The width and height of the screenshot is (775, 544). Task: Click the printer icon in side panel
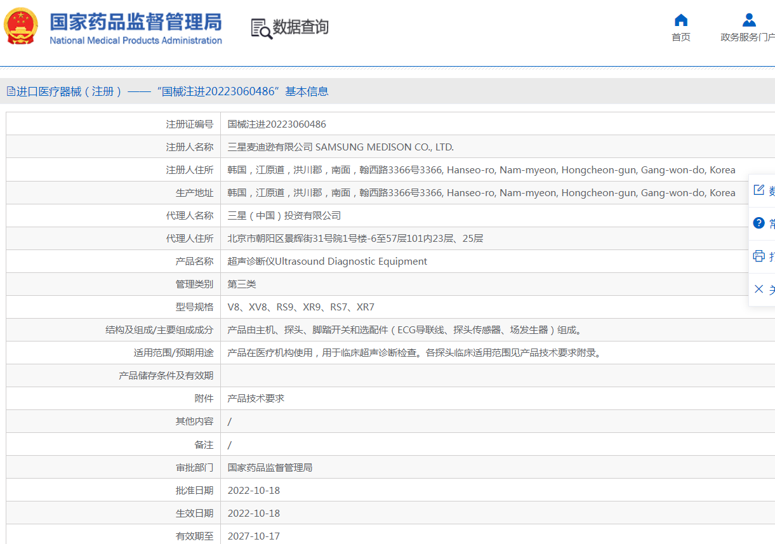(758, 256)
